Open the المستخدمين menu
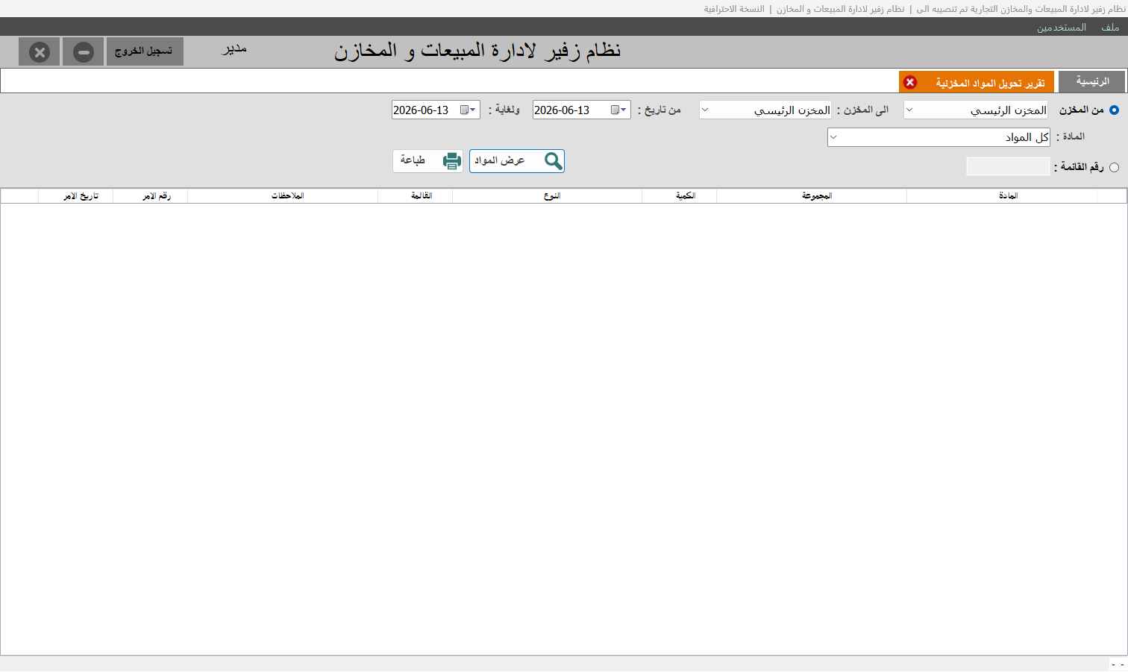This screenshot has height=672, width=1128. (1061, 28)
